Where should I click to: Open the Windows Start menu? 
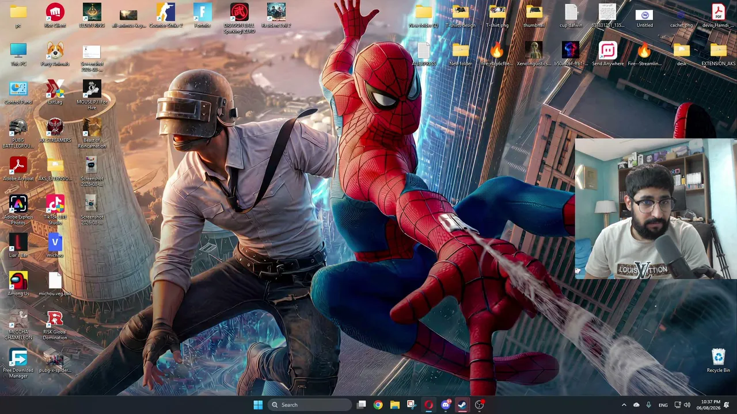[x=258, y=405]
